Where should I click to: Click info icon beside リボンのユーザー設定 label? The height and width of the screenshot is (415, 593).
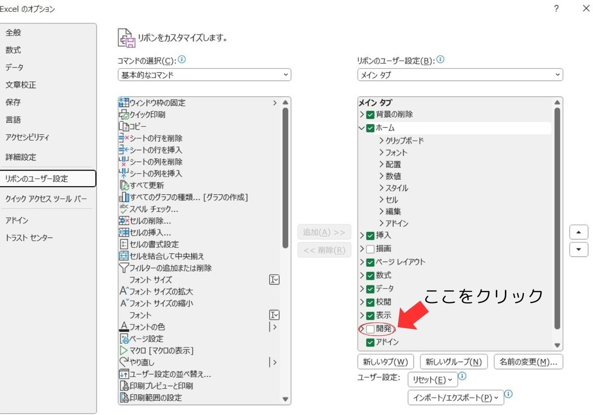(x=440, y=60)
